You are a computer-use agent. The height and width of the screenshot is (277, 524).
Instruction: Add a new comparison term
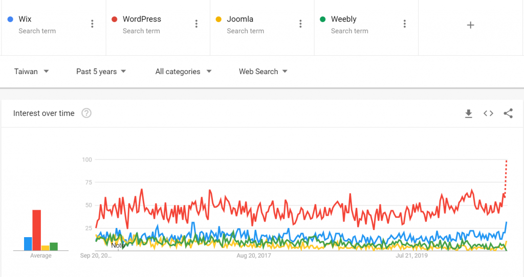471,25
